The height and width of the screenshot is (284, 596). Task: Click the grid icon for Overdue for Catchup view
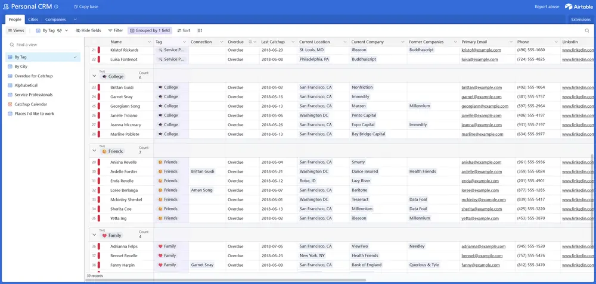pos(10,76)
